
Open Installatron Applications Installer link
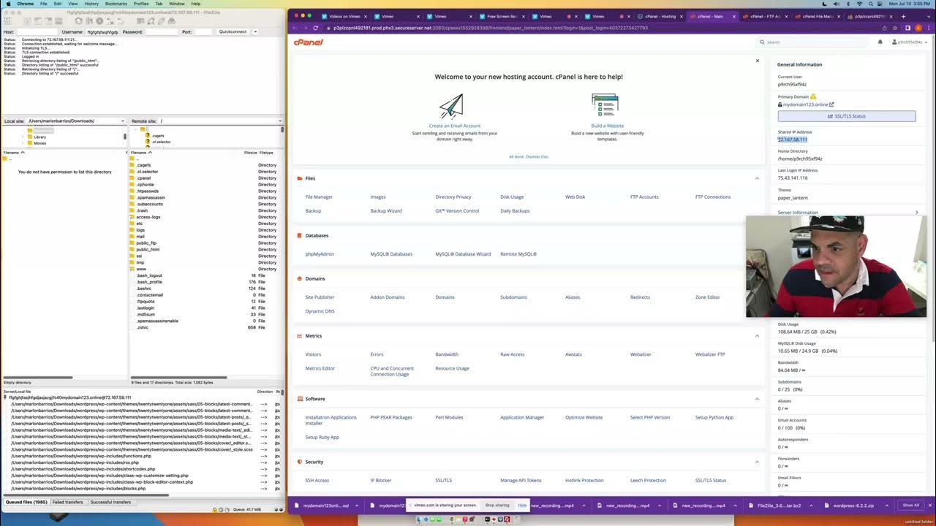pyautogui.click(x=331, y=420)
